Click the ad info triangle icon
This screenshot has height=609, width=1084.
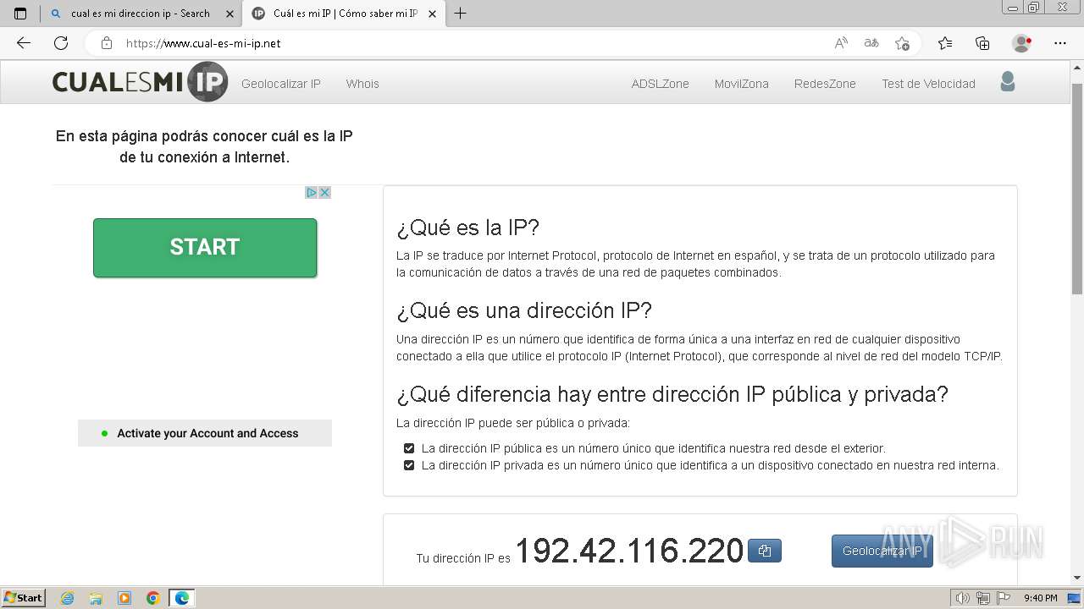click(312, 193)
